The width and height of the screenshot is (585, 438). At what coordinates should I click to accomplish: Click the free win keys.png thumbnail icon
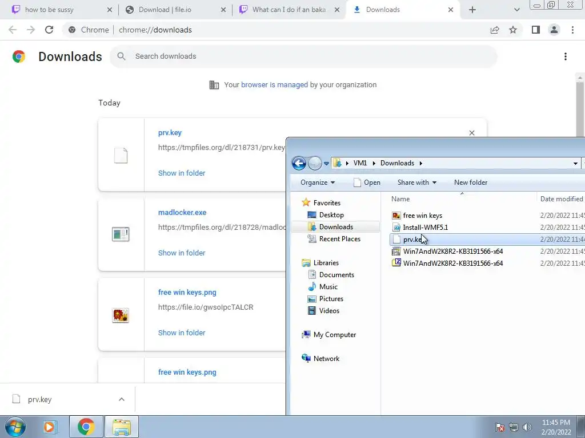(x=121, y=315)
